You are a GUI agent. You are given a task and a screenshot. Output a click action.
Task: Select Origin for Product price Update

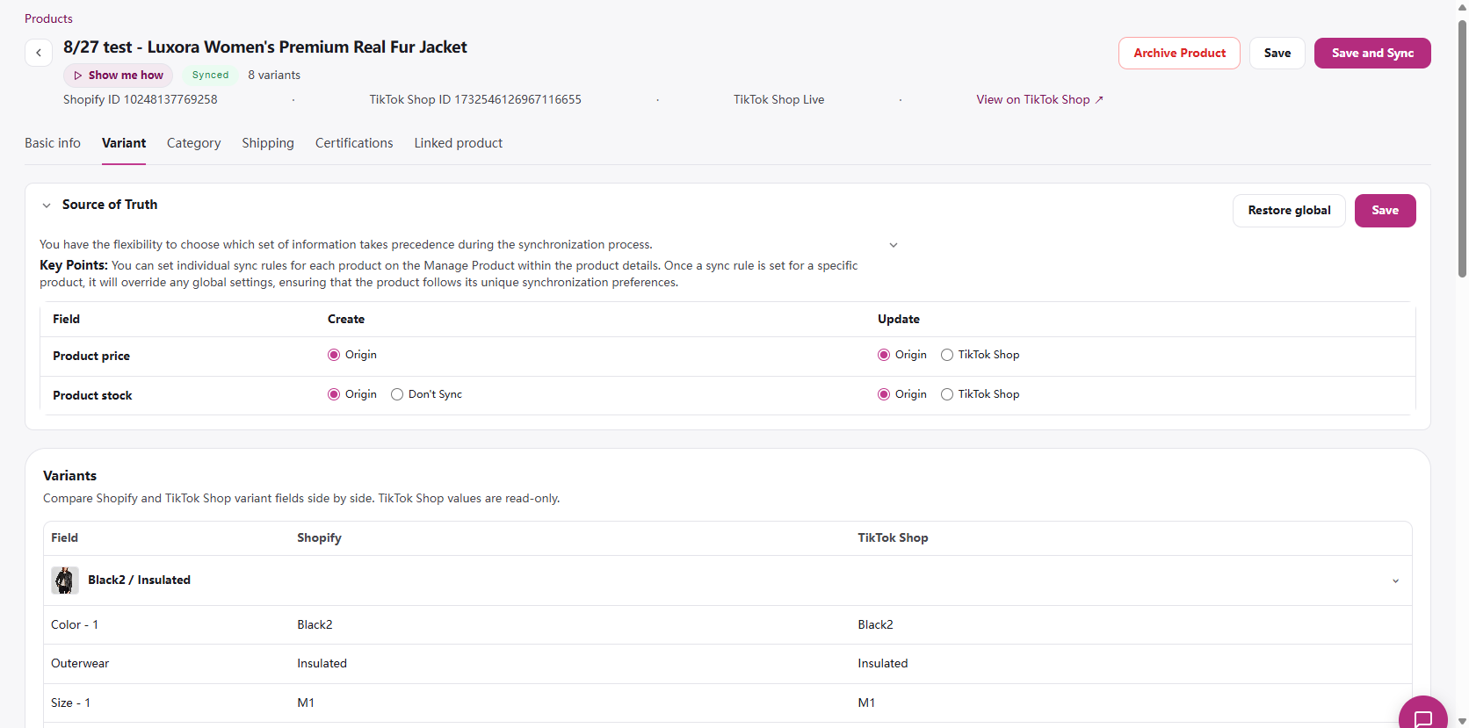[x=884, y=355]
